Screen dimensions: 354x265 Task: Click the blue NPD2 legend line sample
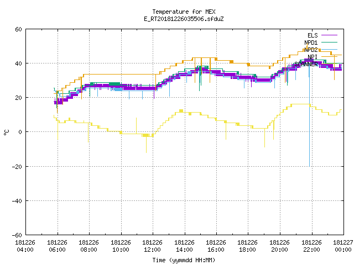(329, 49)
